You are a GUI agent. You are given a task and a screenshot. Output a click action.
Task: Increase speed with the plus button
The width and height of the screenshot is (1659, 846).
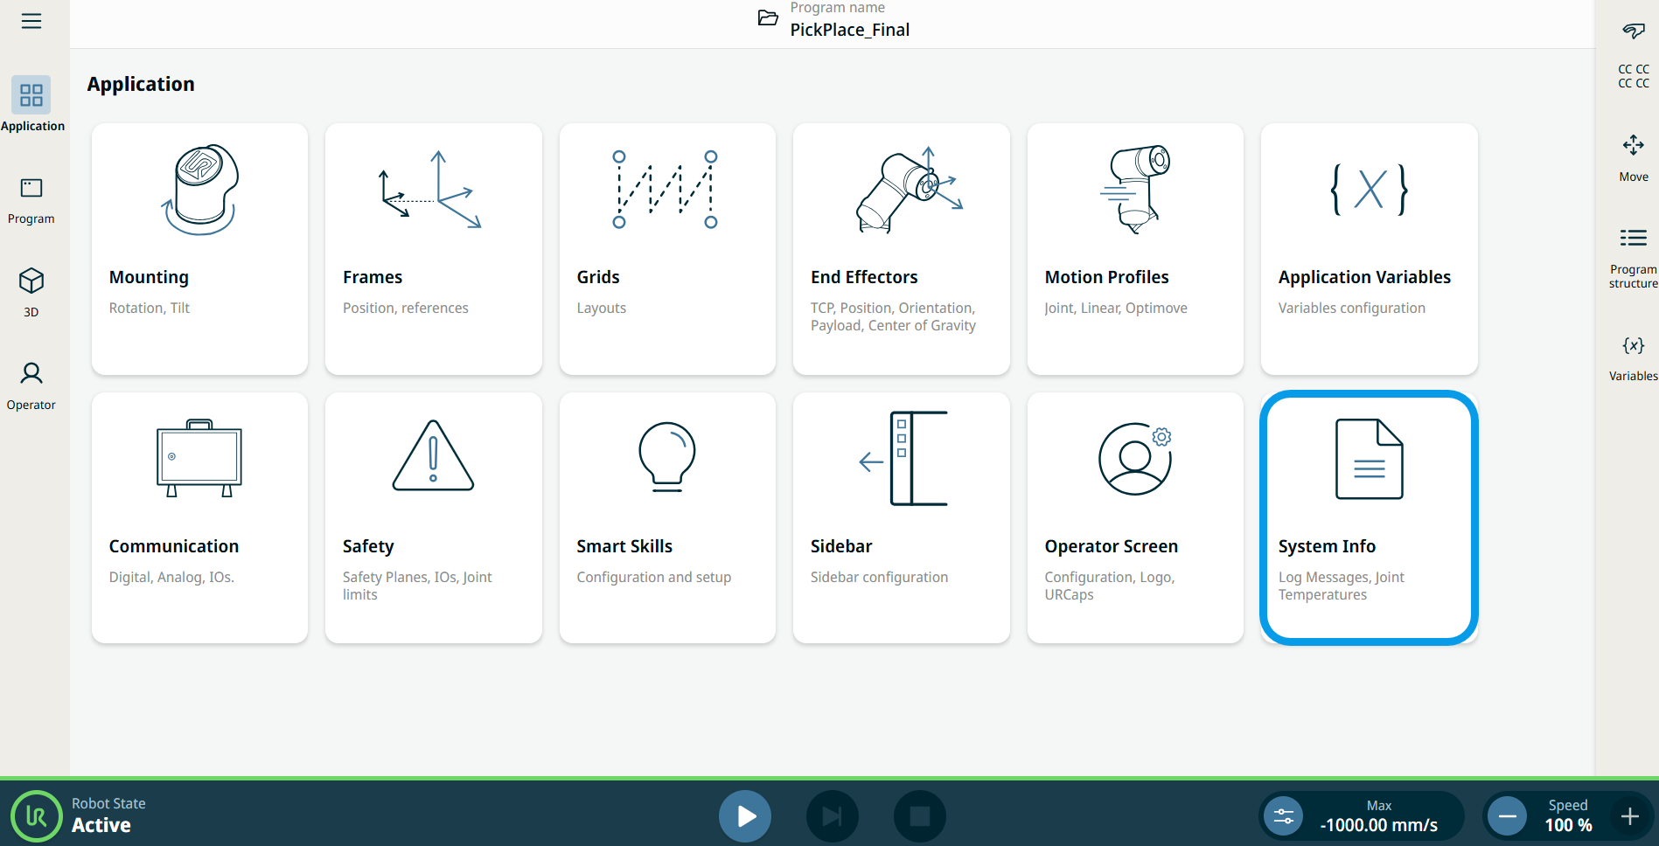pos(1629,816)
